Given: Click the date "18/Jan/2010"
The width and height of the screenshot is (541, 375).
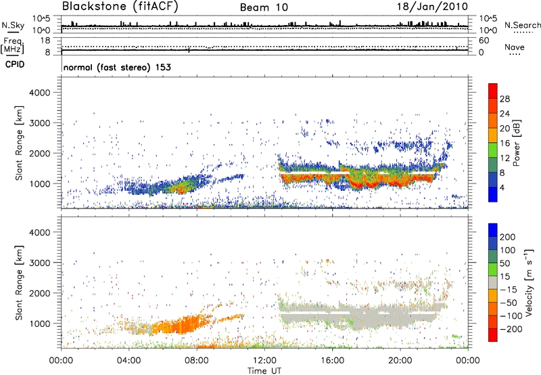Looking at the screenshot, I should click(x=432, y=6).
